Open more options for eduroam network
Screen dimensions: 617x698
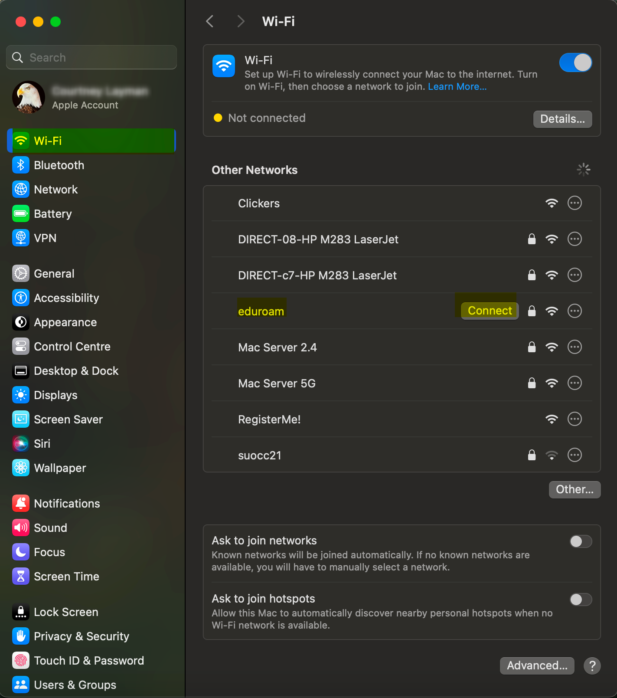pyautogui.click(x=575, y=311)
